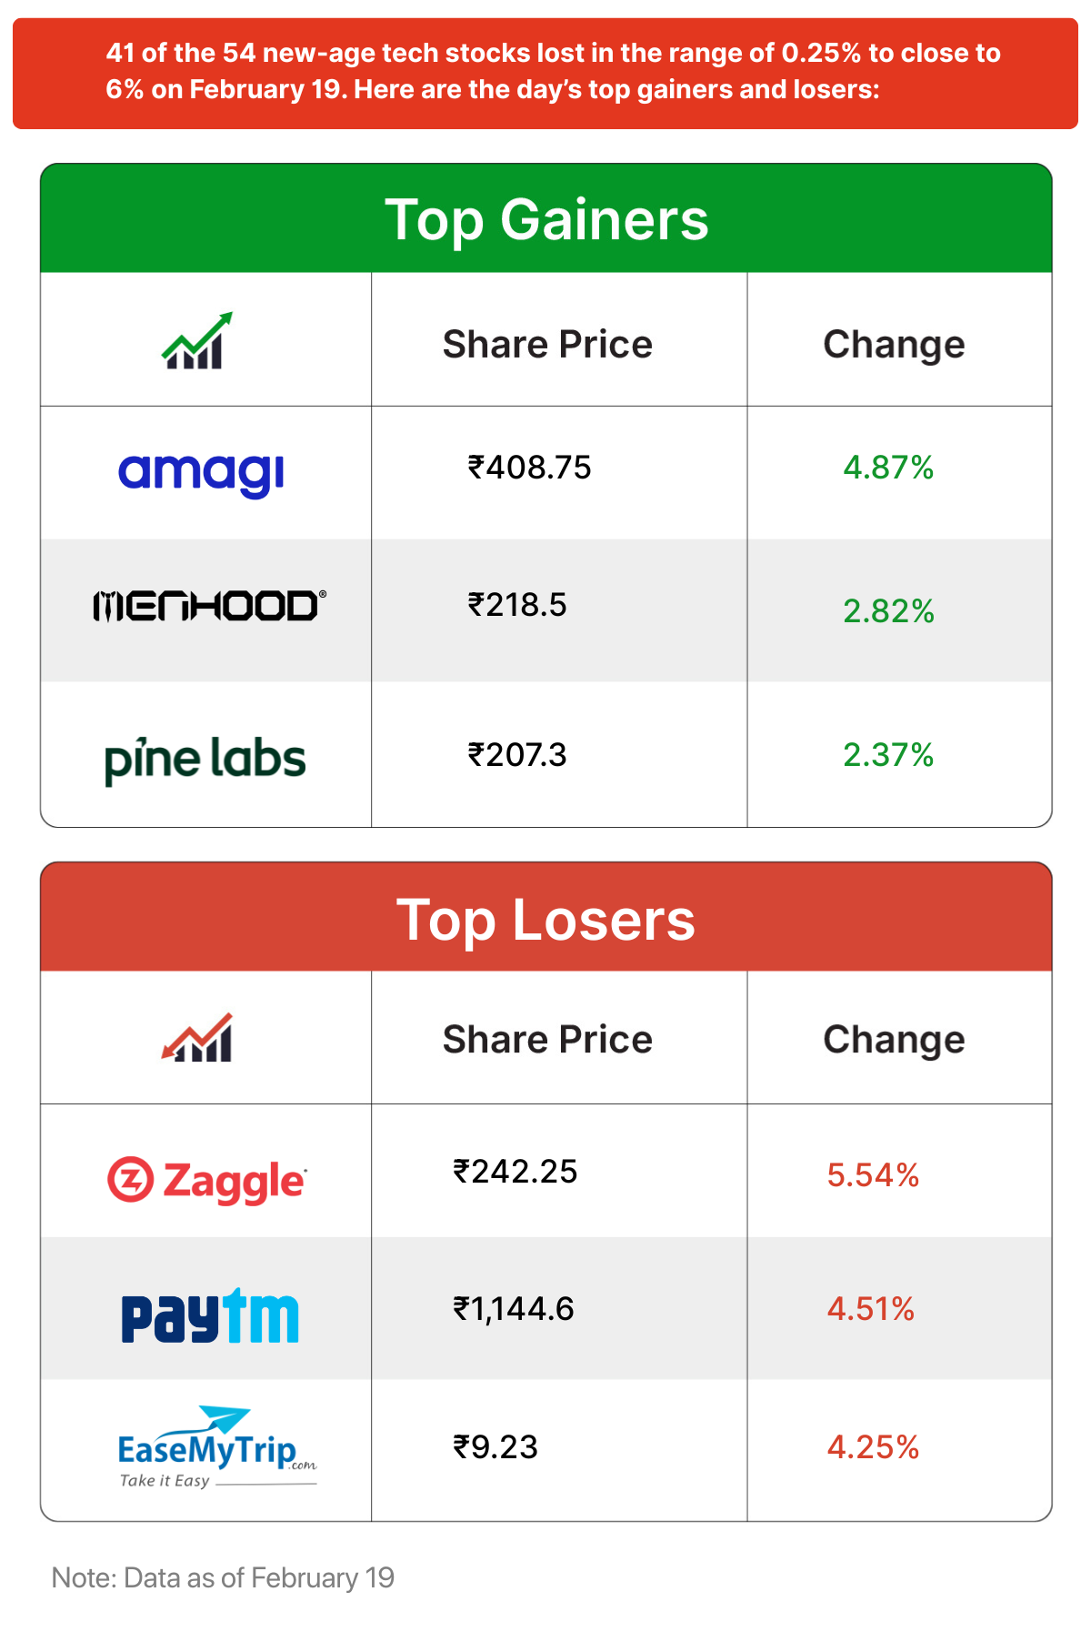Click the red headline summary banner

[545, 72]
